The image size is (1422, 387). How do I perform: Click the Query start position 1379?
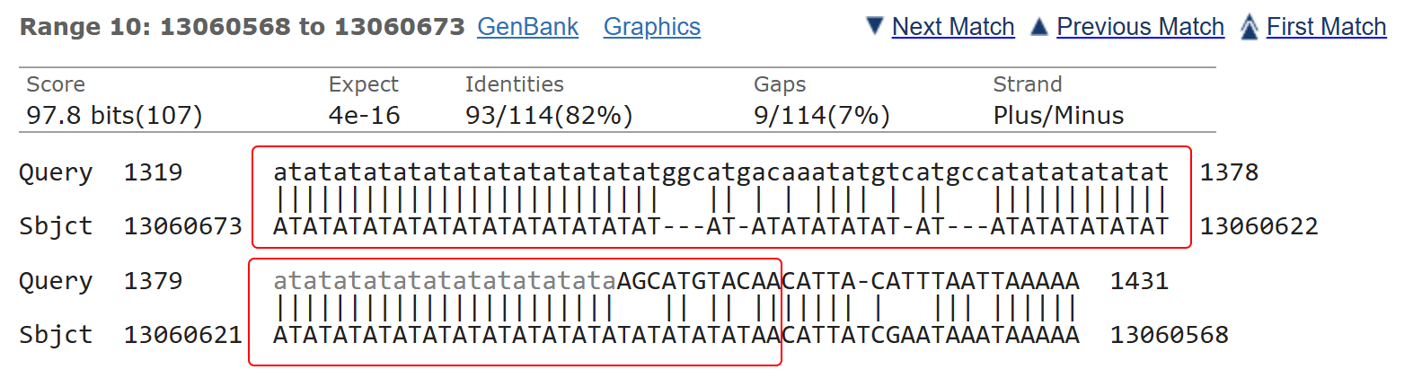(x=153, y=281)
